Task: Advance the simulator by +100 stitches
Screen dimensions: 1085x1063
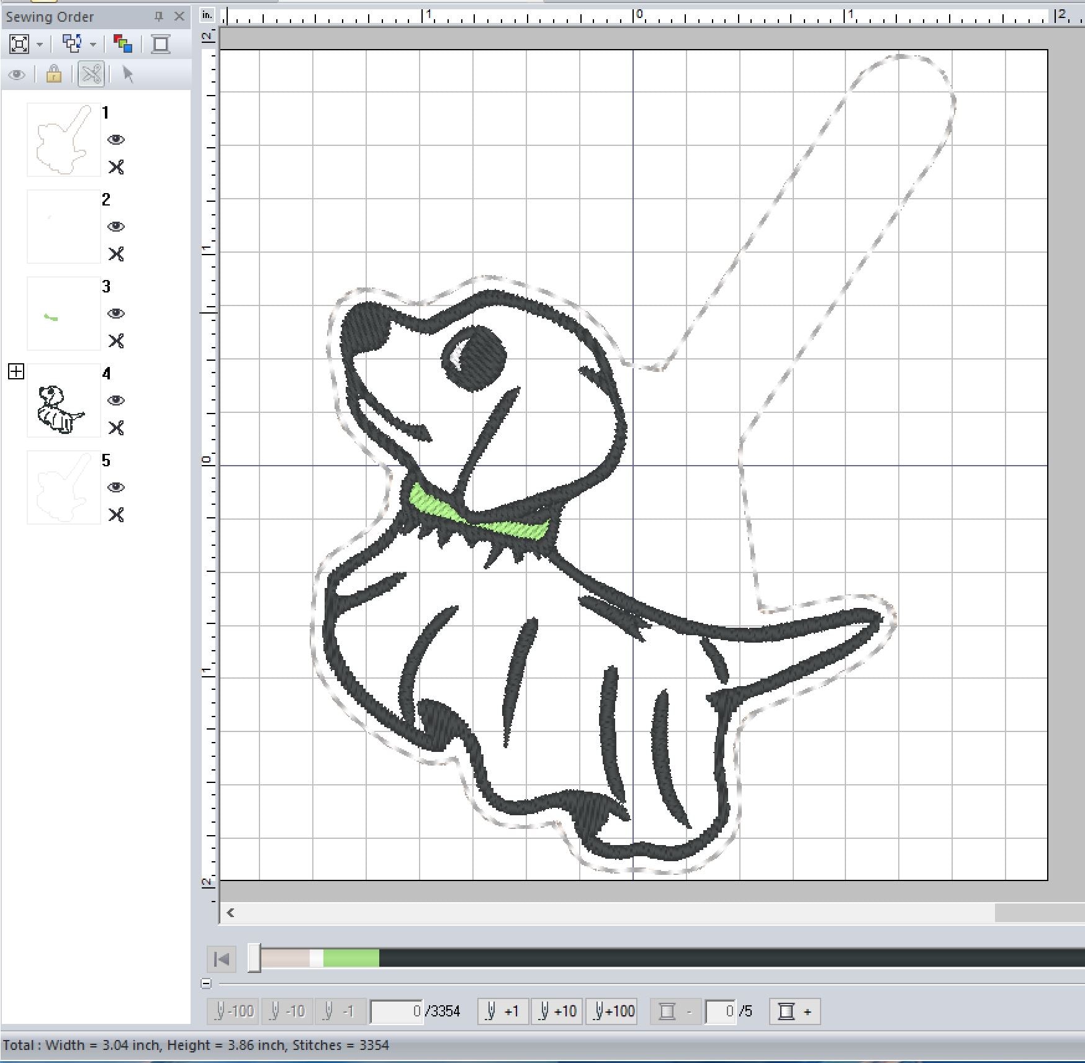Action: click(613, 1011)
